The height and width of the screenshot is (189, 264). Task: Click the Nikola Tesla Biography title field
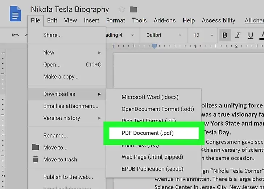(70, 9)
